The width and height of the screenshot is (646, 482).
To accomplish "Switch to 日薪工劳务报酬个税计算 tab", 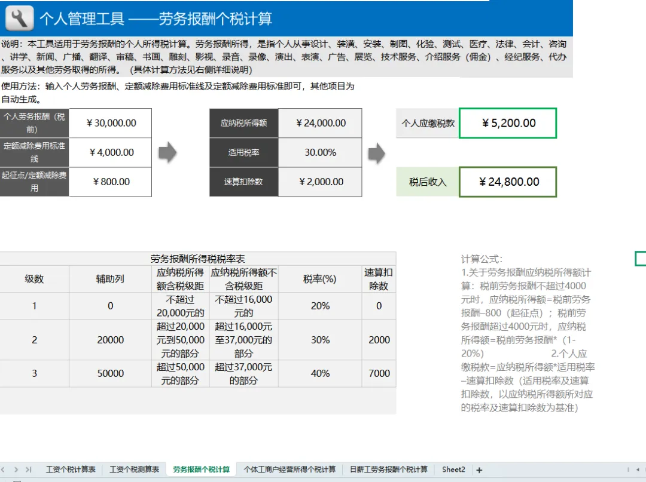I will pyautogui.click(x=389, y=469).
